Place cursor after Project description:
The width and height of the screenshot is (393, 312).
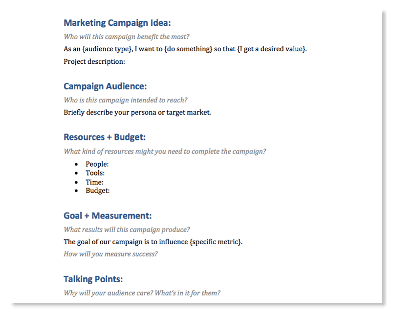pos(126,62)
